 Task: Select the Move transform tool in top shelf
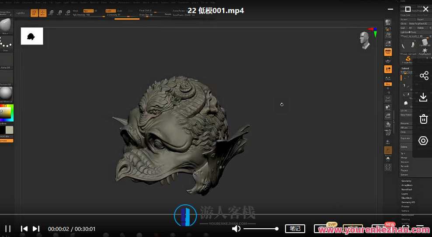coord(51,13)
